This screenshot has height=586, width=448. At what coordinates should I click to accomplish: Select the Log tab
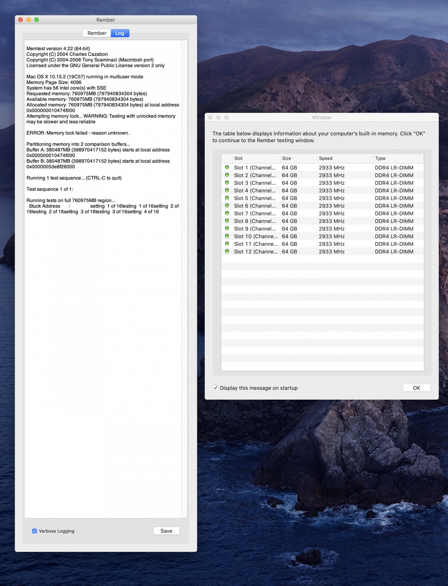pyautogui.click(x=120, y=33)
